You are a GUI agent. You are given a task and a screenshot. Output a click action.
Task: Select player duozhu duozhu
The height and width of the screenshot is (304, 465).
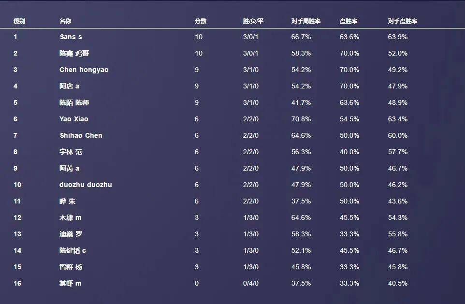pos(86,185)
